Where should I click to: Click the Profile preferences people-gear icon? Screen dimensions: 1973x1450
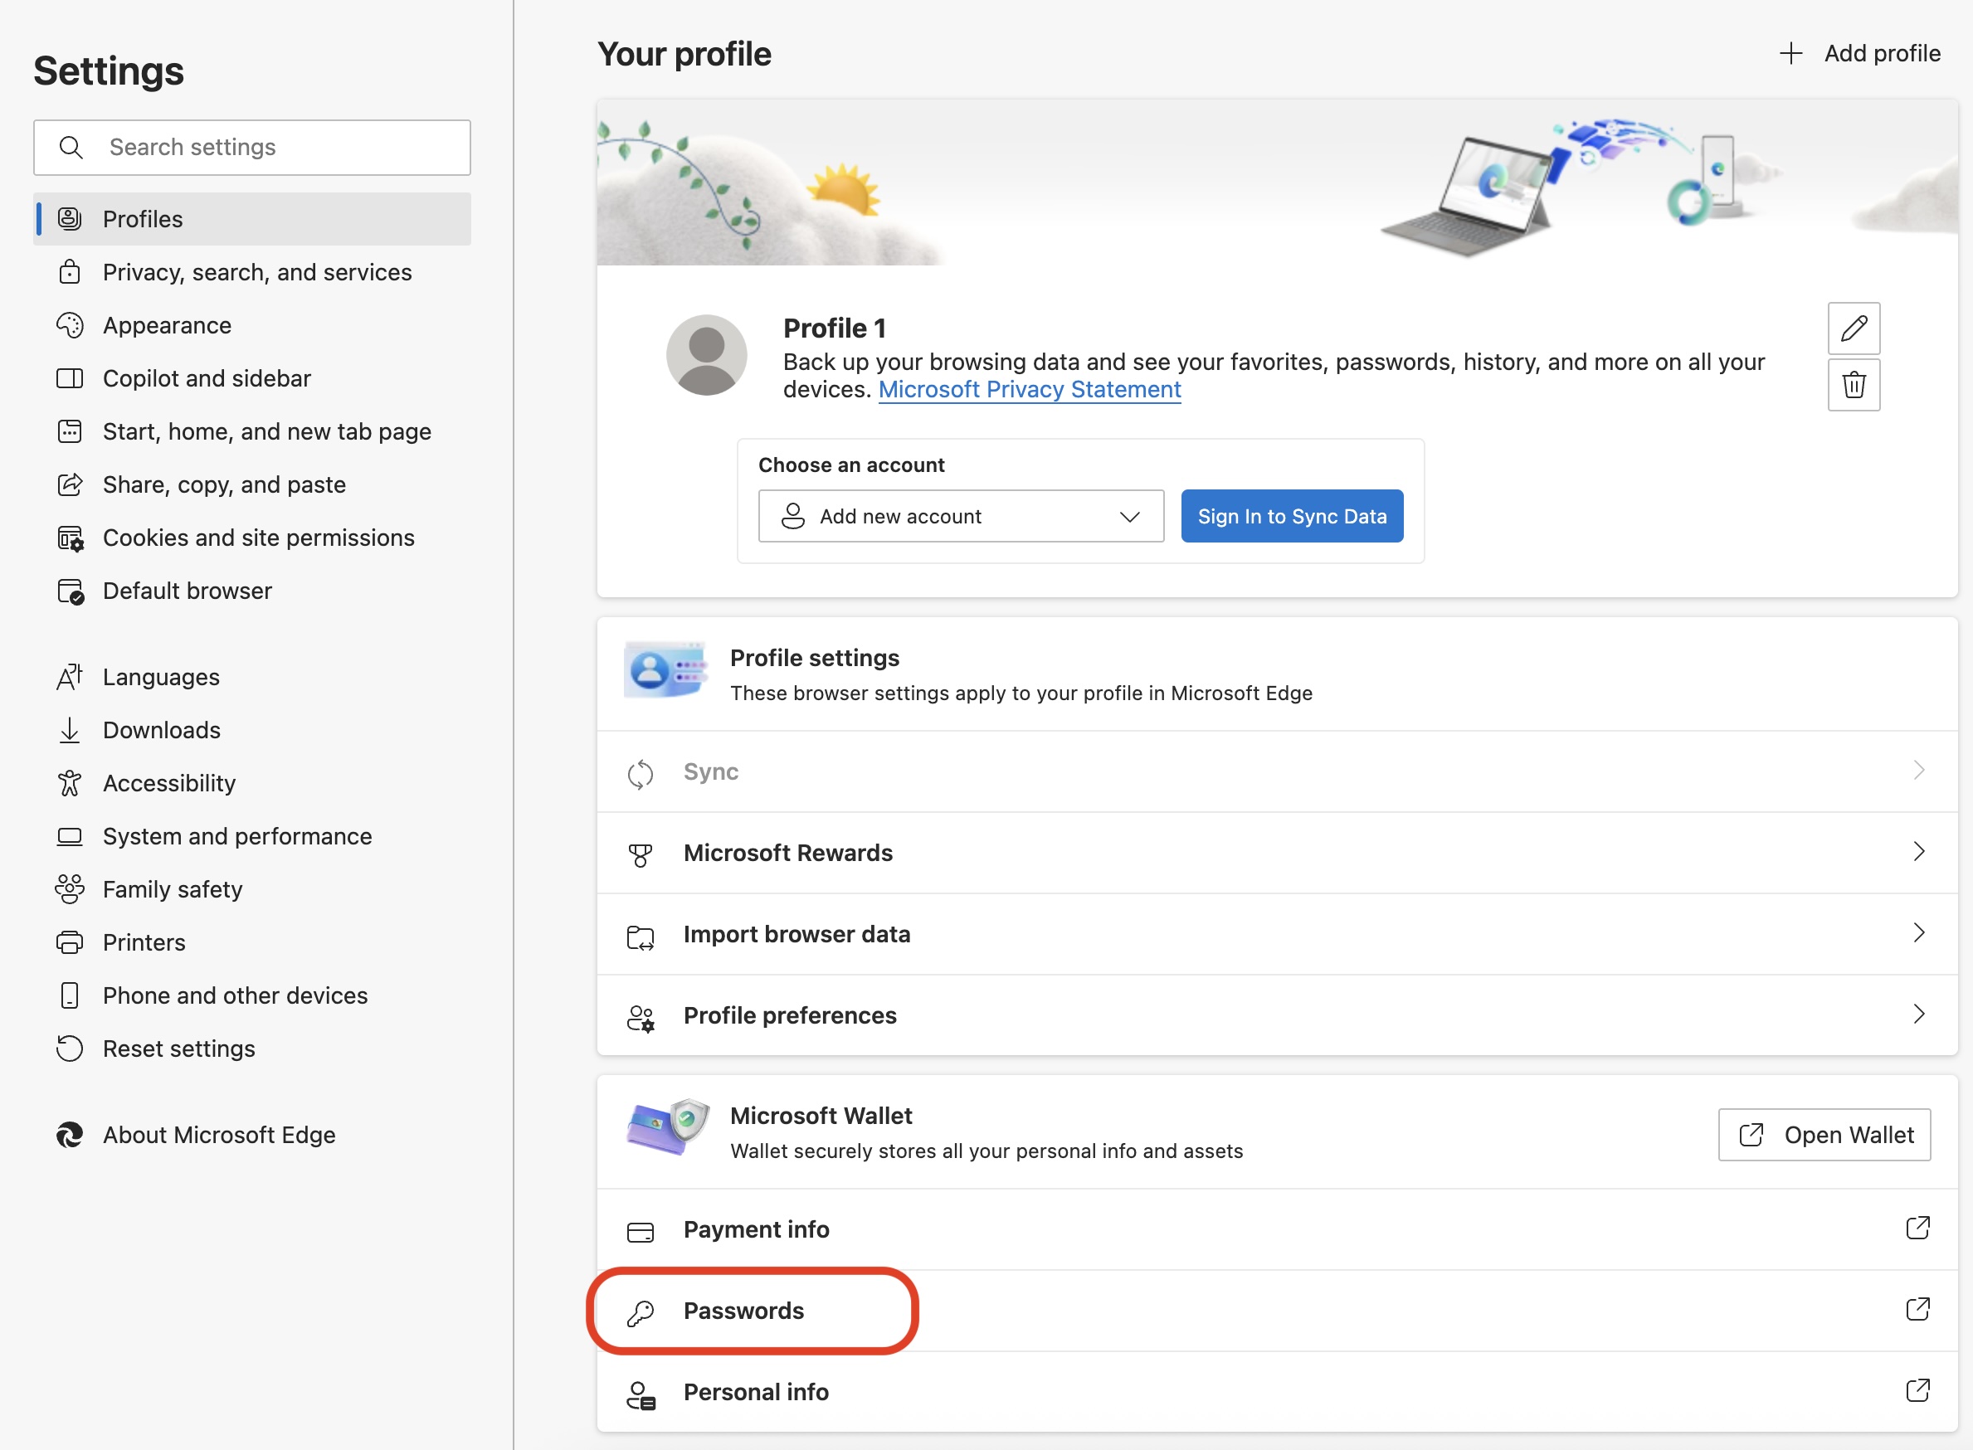coord(641,1018)
